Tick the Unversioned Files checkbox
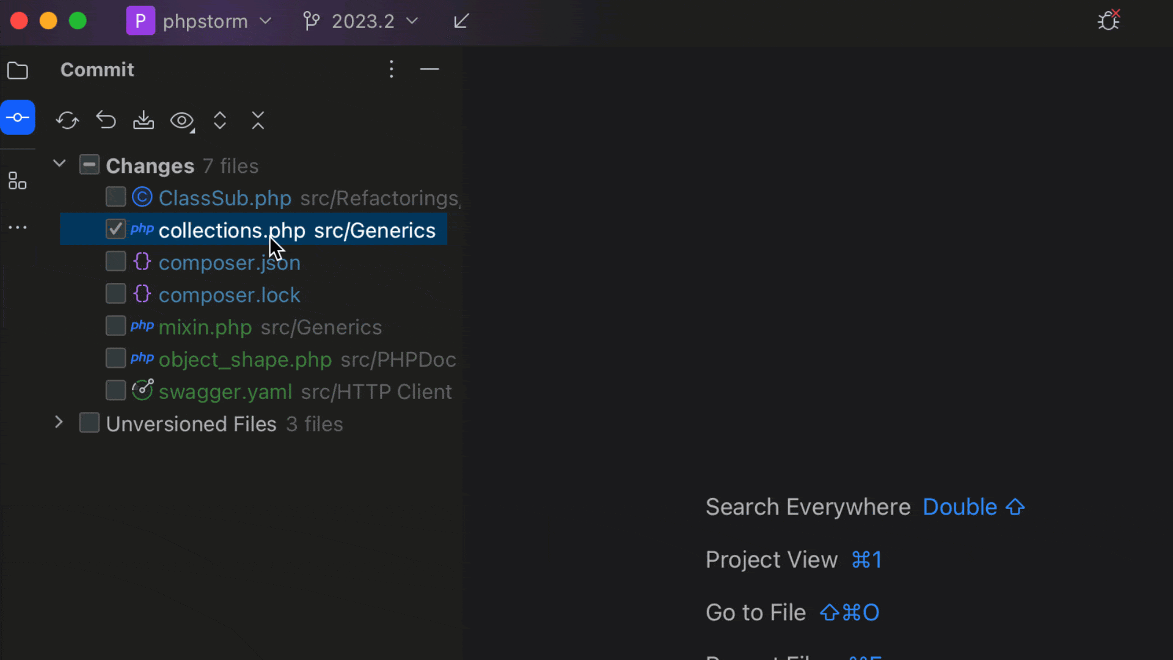 click(x=89, y=423)
